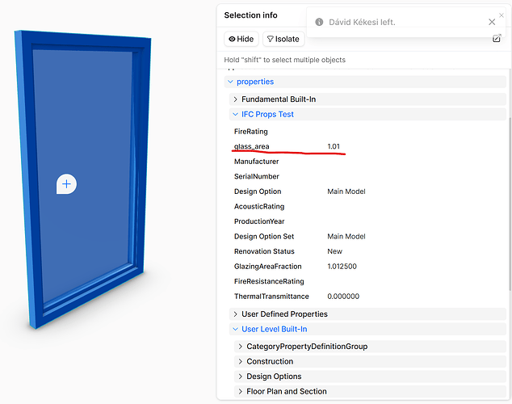512x404 pixels.
Task: Click the glass_area property label
Action: click(251, 146)
